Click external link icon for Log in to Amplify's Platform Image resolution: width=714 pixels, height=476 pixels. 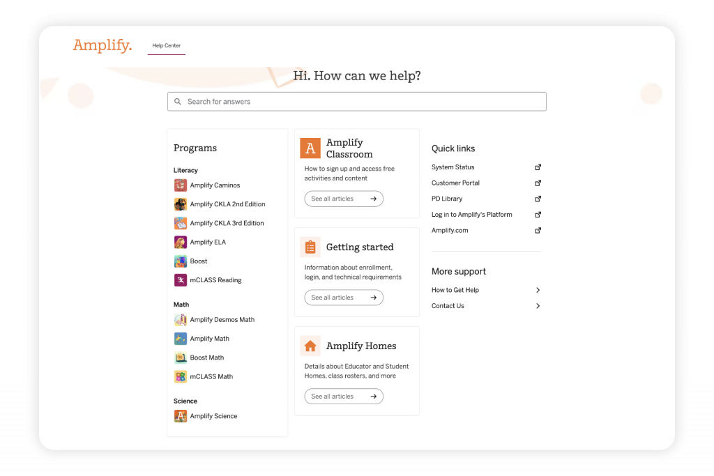tap(538, 215)
